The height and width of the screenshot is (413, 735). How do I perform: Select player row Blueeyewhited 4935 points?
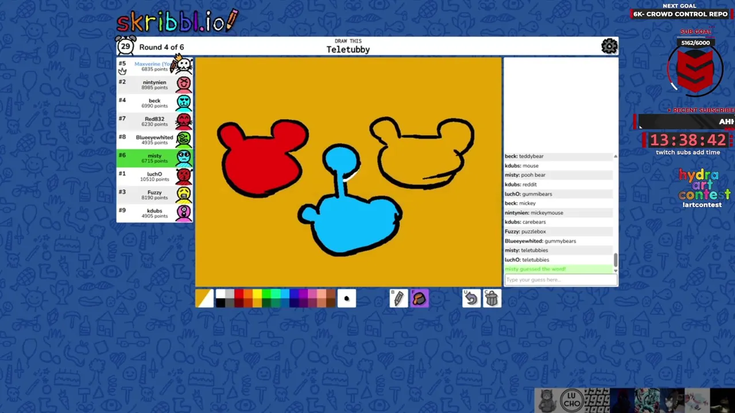click(154, 140)
